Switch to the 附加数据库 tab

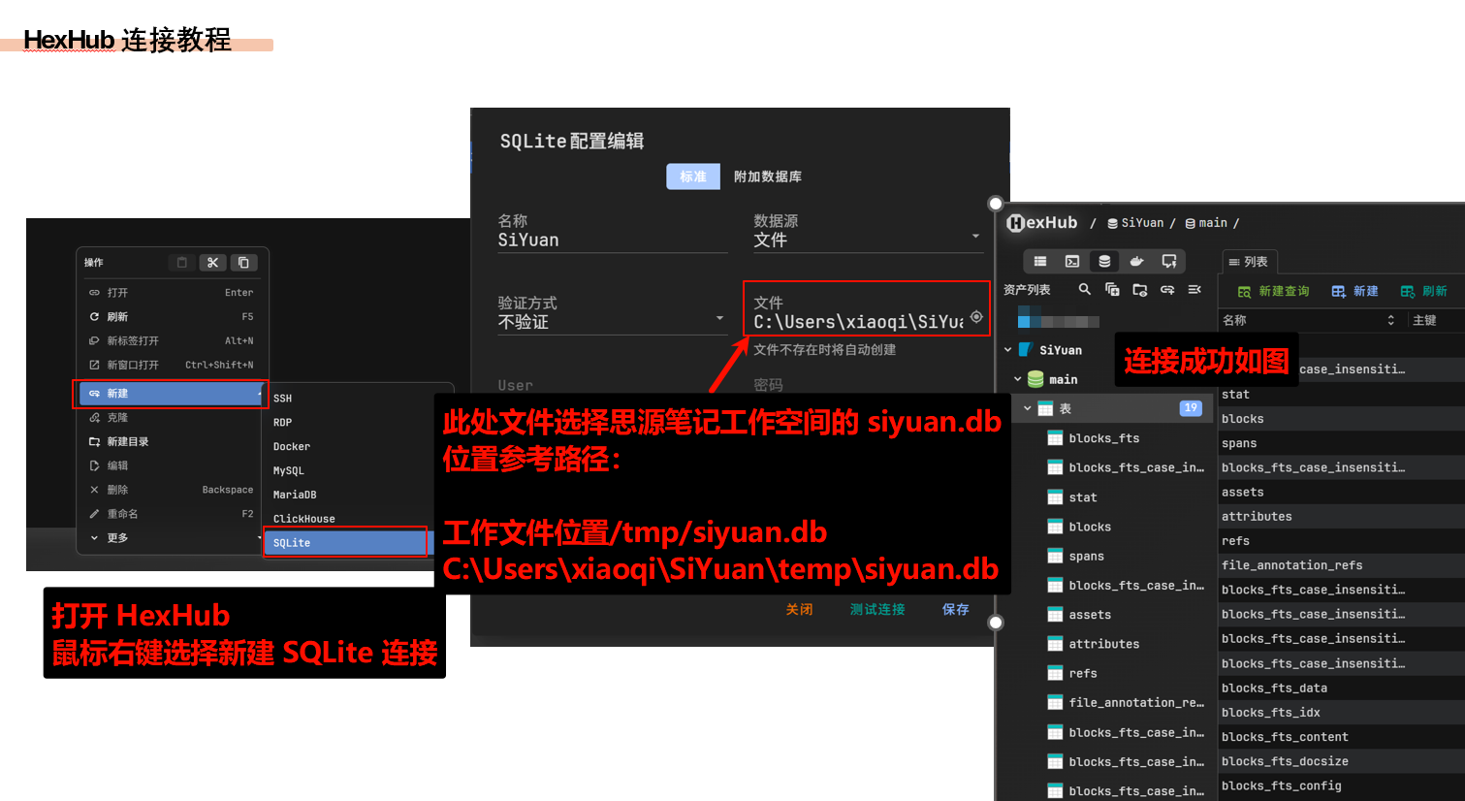[768, 176]
